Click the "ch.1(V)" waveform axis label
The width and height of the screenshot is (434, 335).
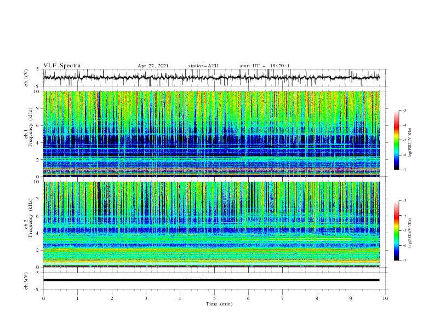pos(26,78)
